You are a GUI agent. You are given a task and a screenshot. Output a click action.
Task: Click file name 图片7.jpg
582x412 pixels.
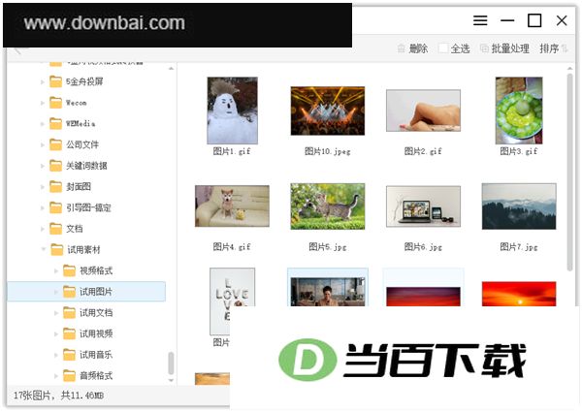[519, 247]
